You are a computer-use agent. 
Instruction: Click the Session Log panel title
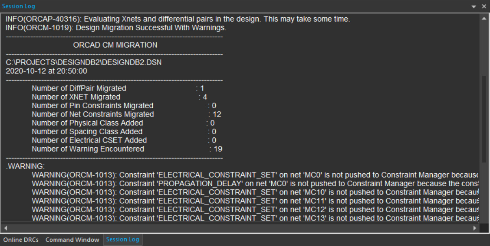pos(18,6)
